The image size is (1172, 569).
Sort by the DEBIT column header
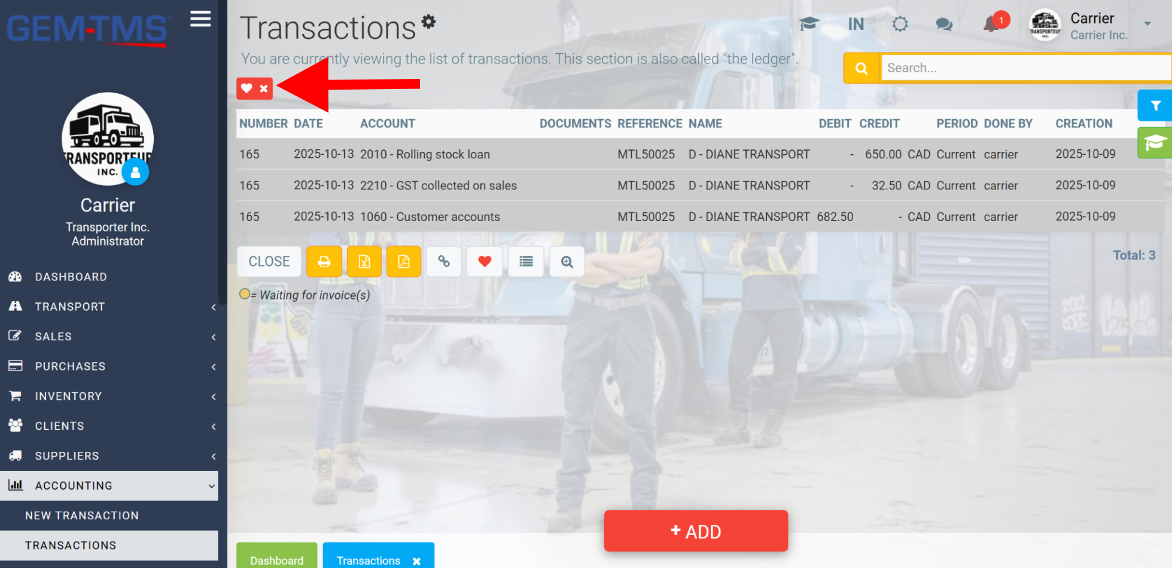835,124
